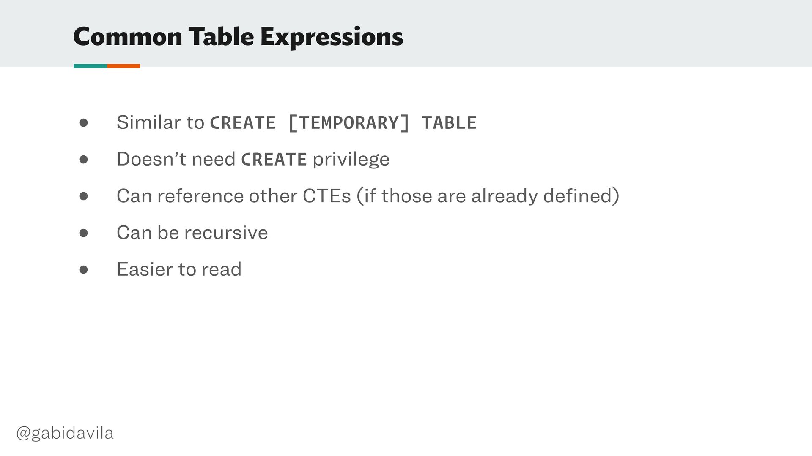Click the 'Can be recursive' line
This screenshot has height=456, width=812.
tap(192, 233)
